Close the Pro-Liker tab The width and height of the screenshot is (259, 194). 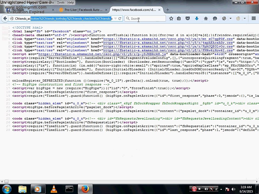(106, 10)
